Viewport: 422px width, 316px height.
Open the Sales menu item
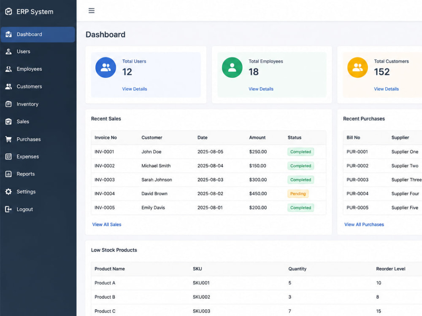point(38,122)
